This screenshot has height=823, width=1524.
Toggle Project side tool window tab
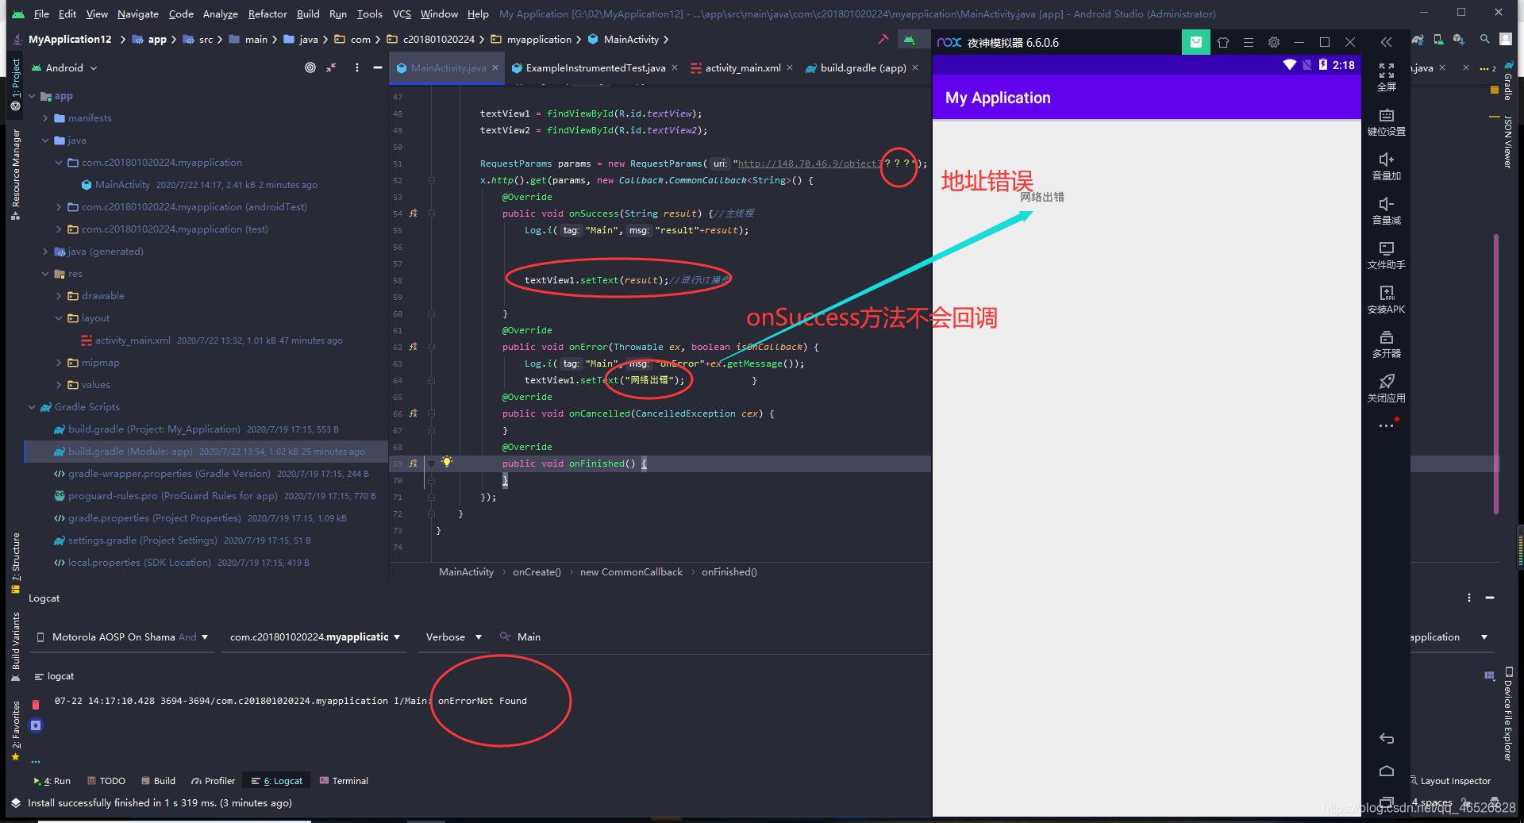coord(15,83)
